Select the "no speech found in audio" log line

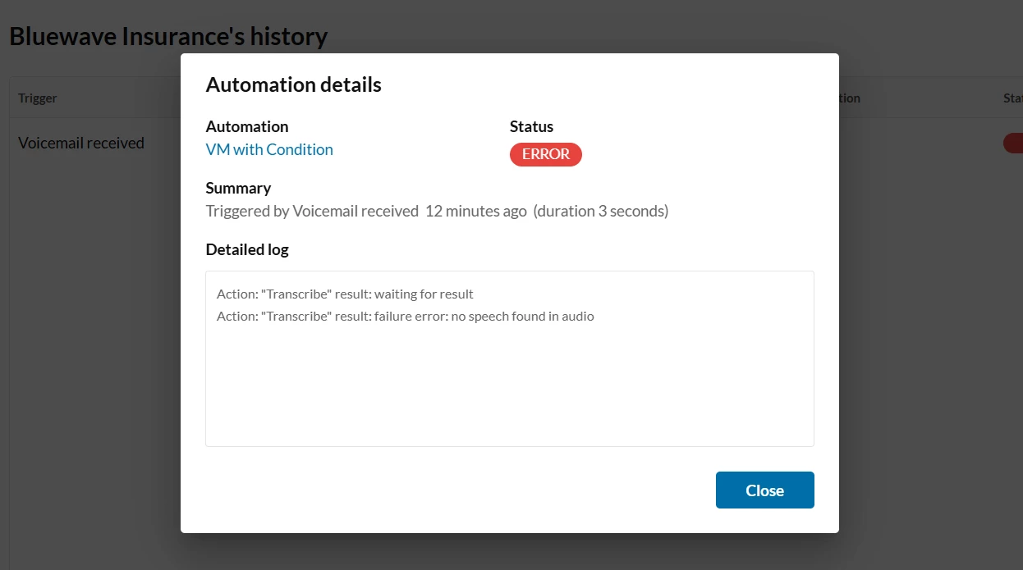[x=405, y=316]
